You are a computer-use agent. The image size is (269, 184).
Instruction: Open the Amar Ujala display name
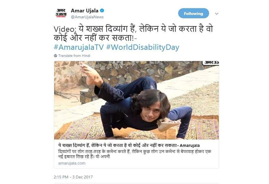click(x=85, y=11)
